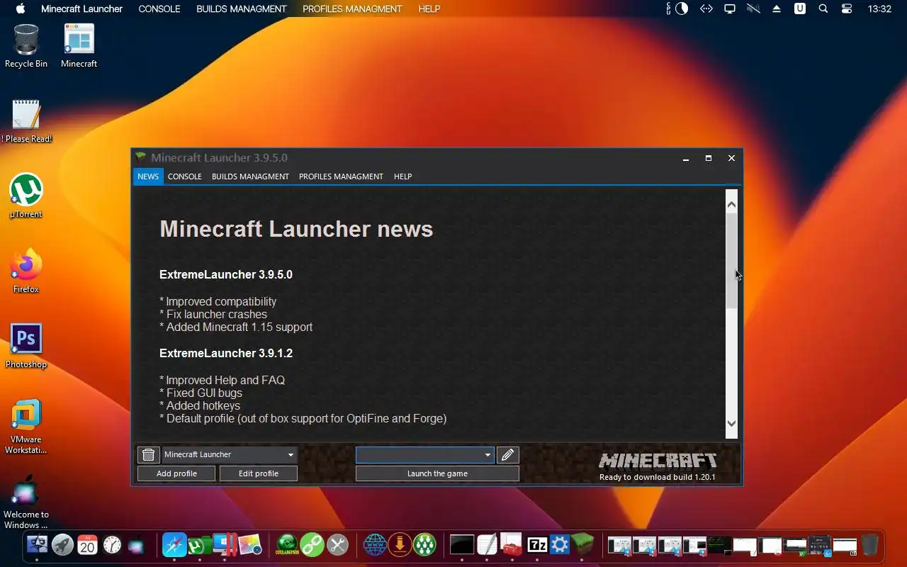Image resolution: width=907 pixels, height=567 pixels.
Task: Open the Photoshop desktop shortcut
Action: [26, 347]
